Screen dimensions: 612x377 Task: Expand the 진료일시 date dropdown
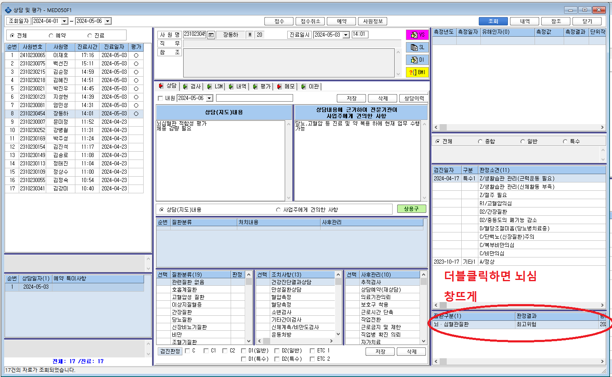(x=346, y=35)
